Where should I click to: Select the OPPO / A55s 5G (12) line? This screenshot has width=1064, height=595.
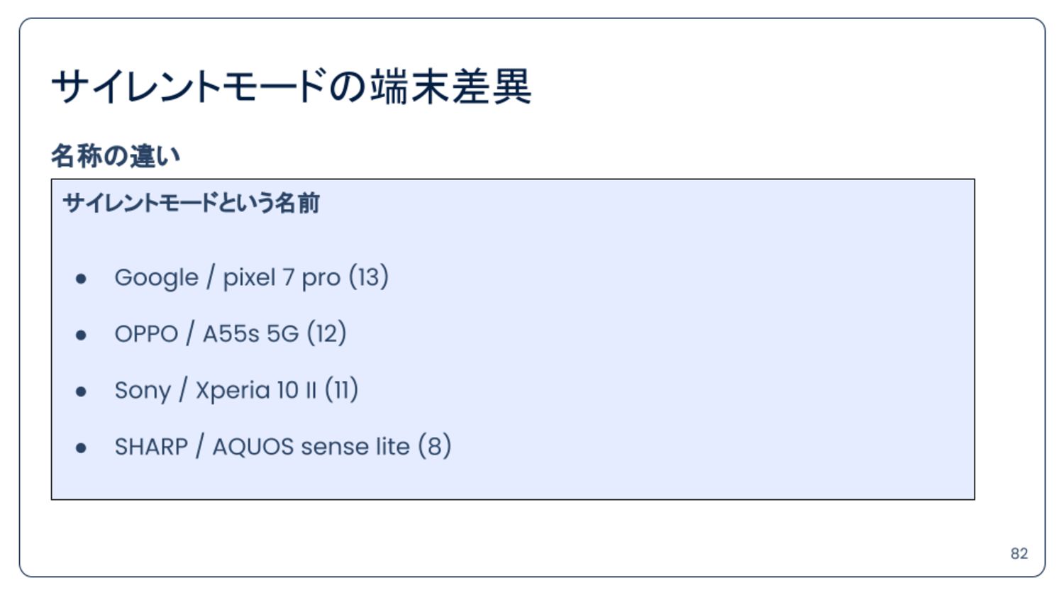pos(231,333)
